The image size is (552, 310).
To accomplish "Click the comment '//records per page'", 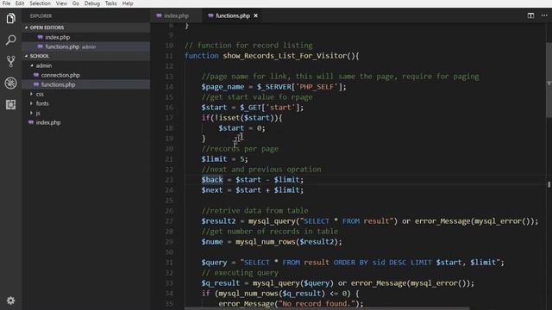I will click(x=240, y=149).
